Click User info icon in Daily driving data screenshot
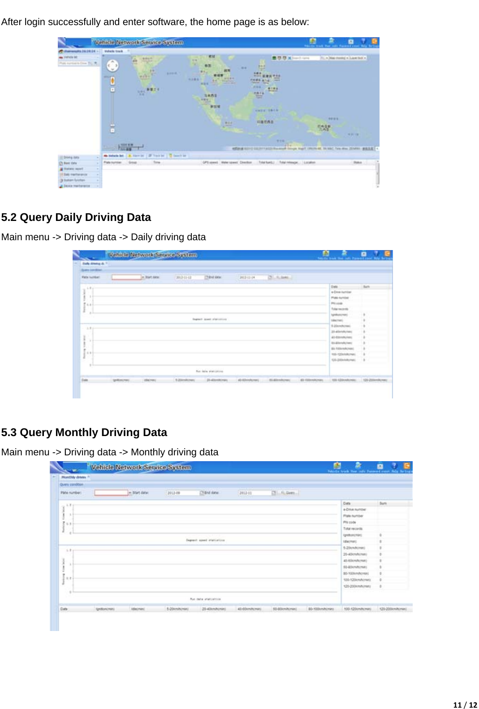Image resolution: width=479 pixels, height=709 pixels. tap(344, 254)
